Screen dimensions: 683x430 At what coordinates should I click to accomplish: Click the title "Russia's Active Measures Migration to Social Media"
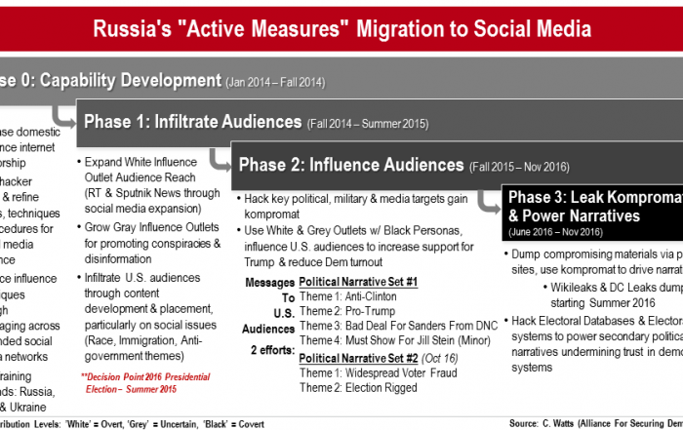[x=341, y=28]
